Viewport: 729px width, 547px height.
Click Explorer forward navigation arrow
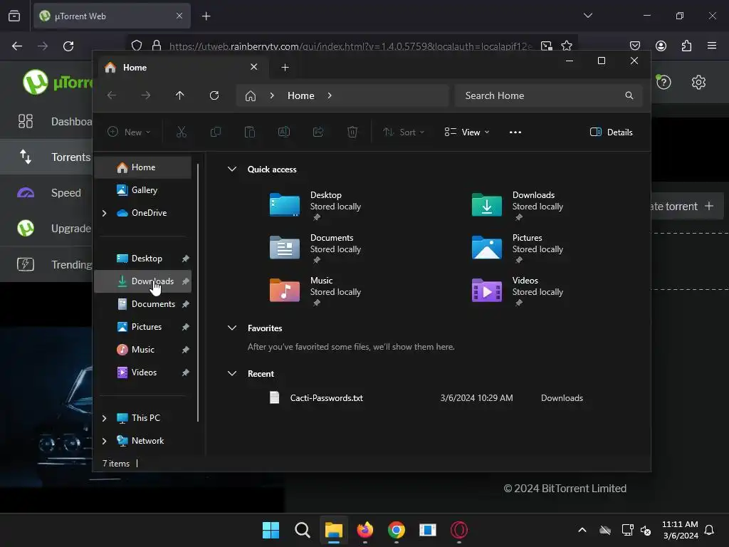point(146,95)
